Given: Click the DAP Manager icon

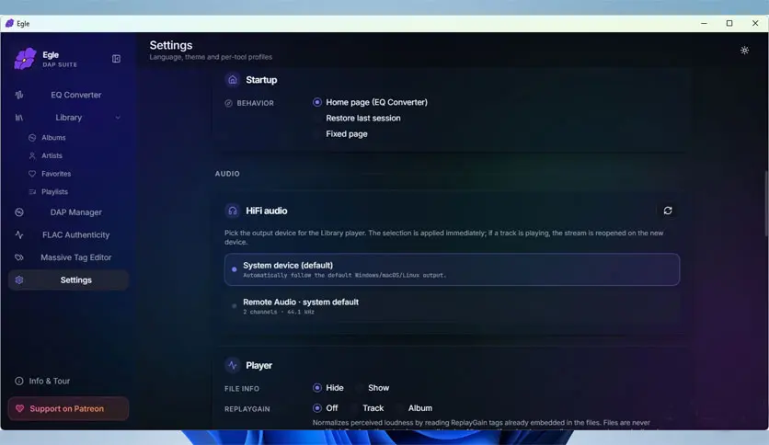Looking at the screenshot, I should click(19, 212).
